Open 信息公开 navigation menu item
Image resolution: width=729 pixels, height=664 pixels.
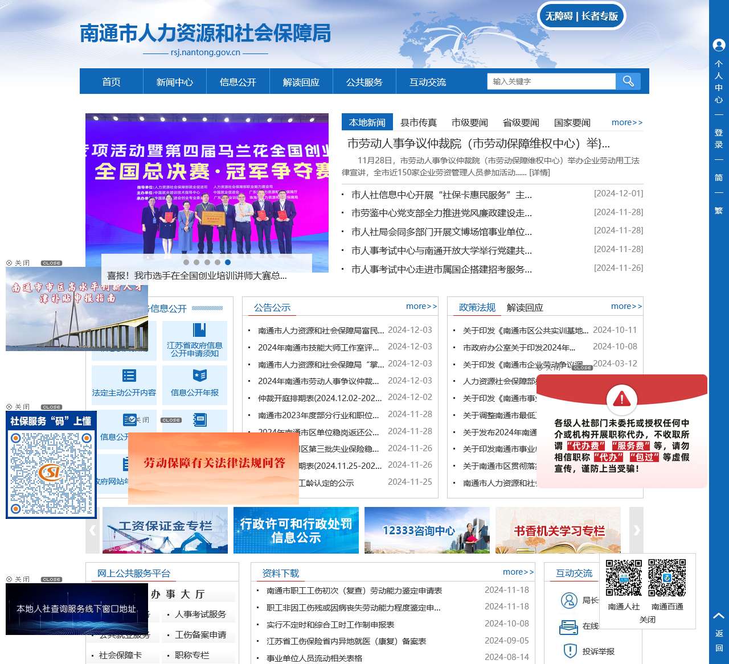pos(238,82)
